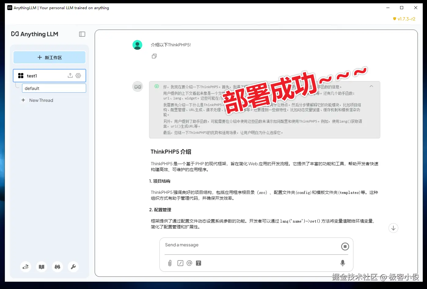Open the @ agents icon
The height and width of the screenshot is (289, 427).
189,263
